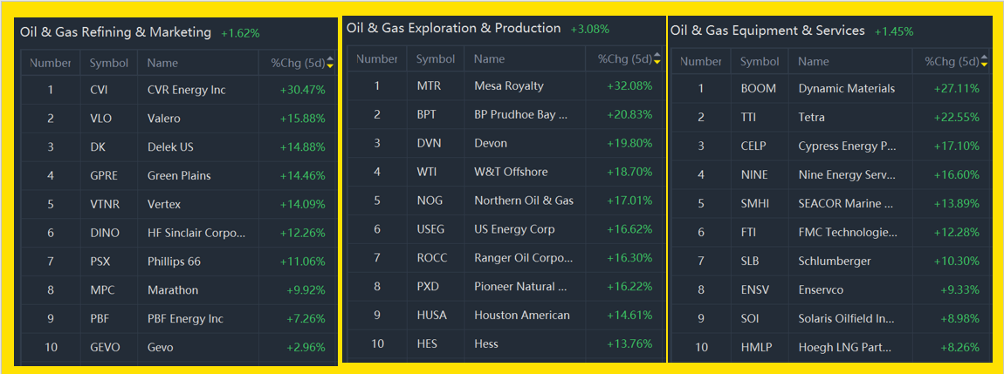
Task: Open the Phillips 66 stock entry
Action: (173, 262)
